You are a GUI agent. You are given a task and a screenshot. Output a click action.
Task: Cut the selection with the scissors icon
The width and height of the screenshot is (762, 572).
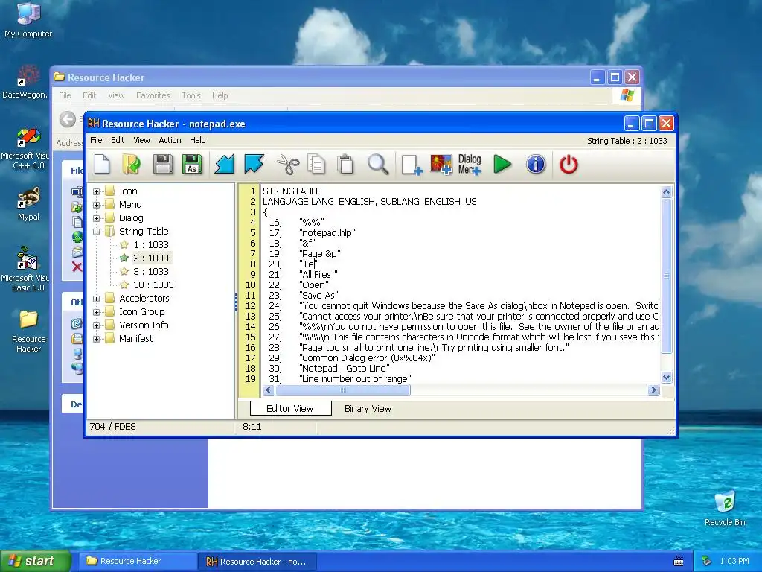[x=288, y=165]
